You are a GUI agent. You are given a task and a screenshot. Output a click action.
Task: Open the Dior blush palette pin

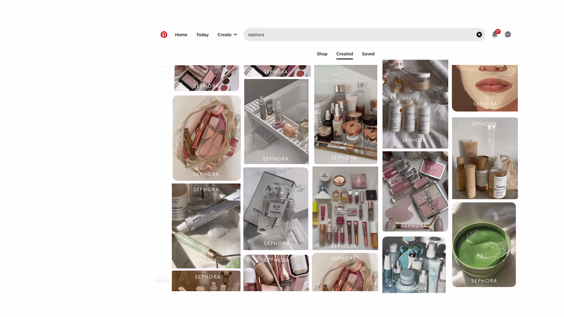pos(415,191)
